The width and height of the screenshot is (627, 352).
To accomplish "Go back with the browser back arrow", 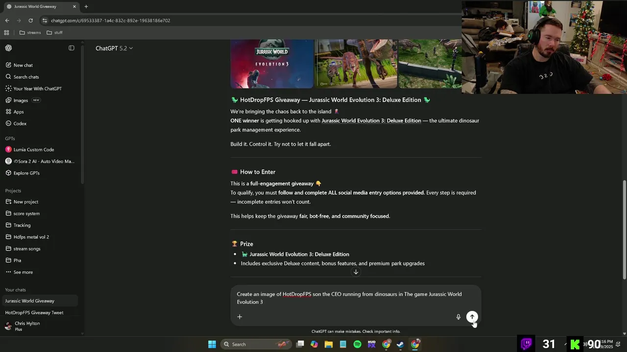I will [x=7, y=21].
